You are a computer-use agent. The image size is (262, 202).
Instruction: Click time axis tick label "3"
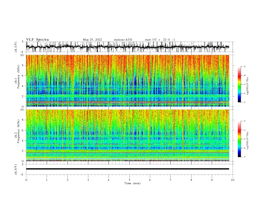click(x=88, y=180)
